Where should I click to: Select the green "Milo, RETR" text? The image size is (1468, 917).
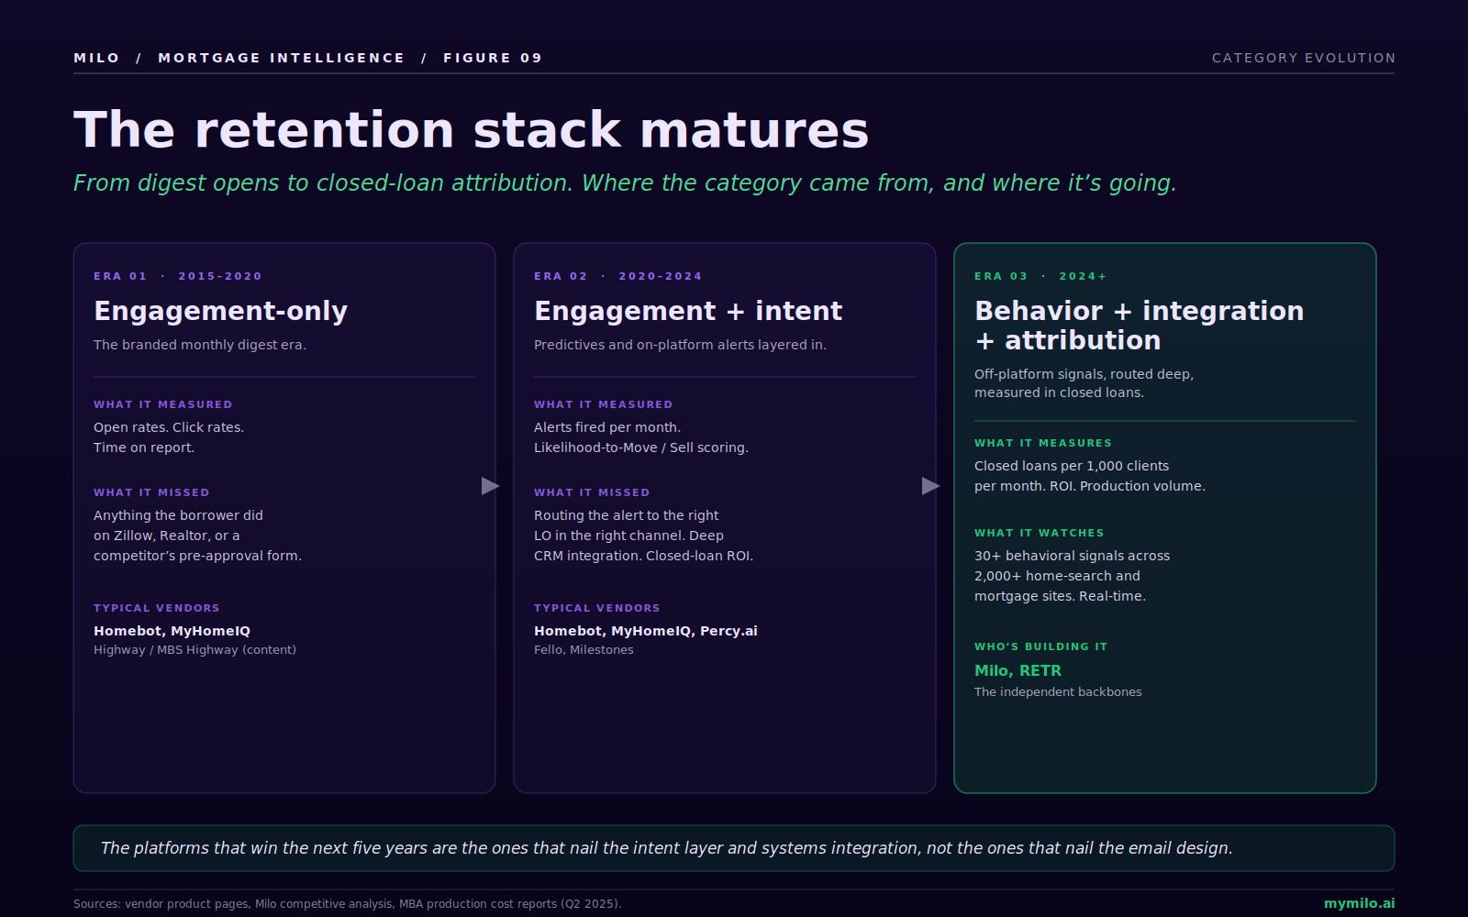pos(1018,671)
